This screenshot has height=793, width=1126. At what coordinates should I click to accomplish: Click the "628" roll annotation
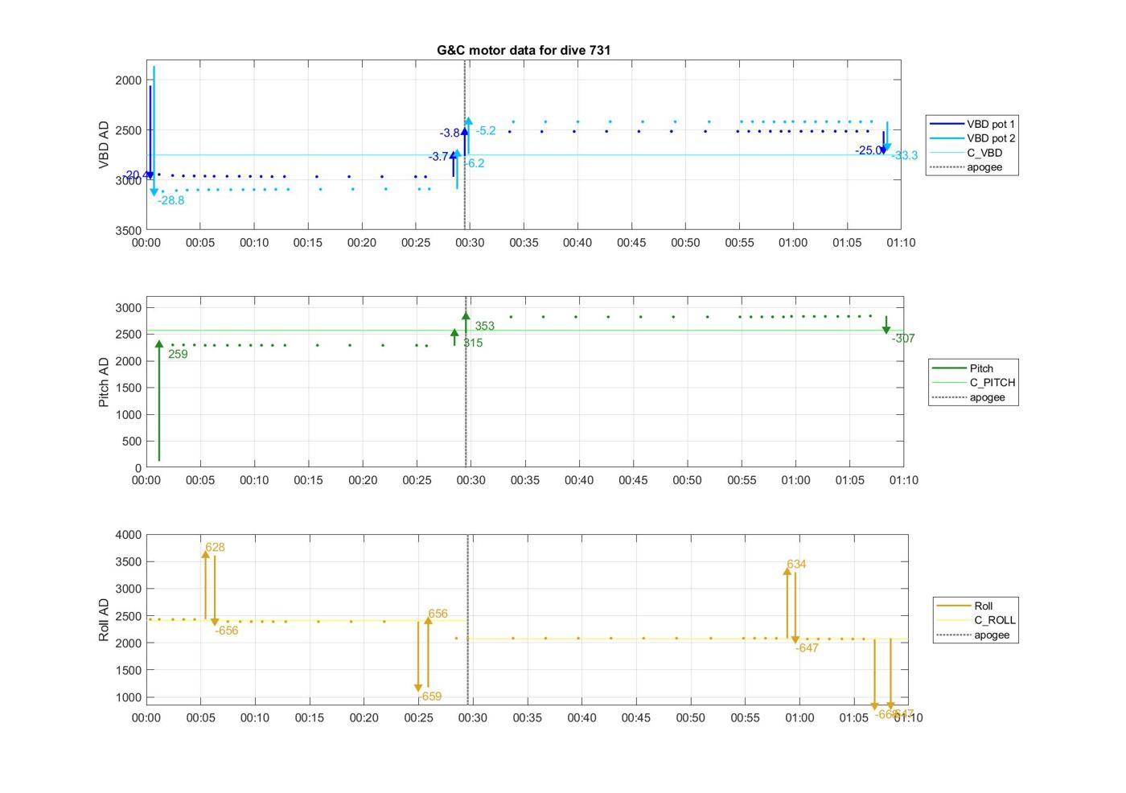pos(215,547)
